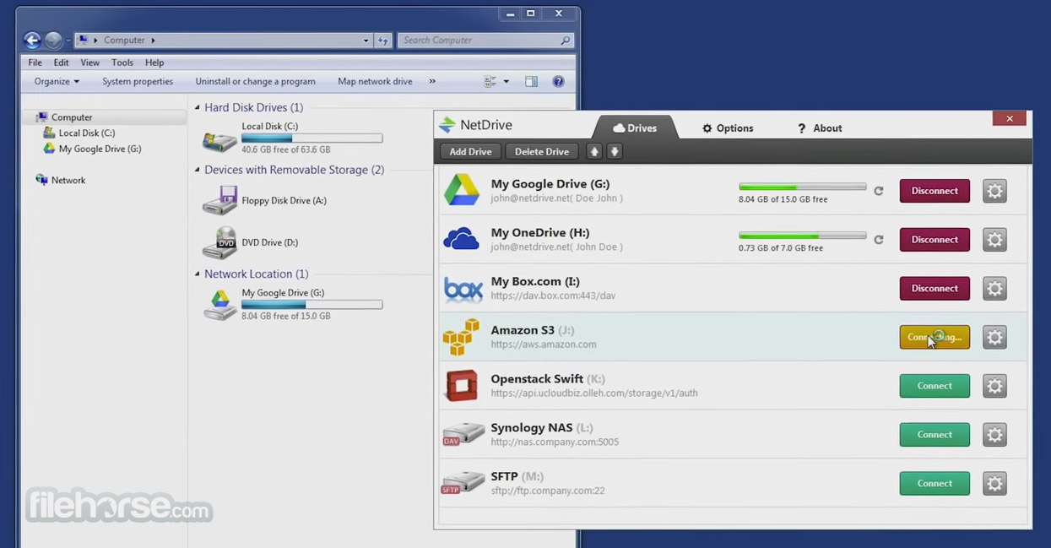Click the Search Computer field
1051x548 pixels.
[485, 41]
